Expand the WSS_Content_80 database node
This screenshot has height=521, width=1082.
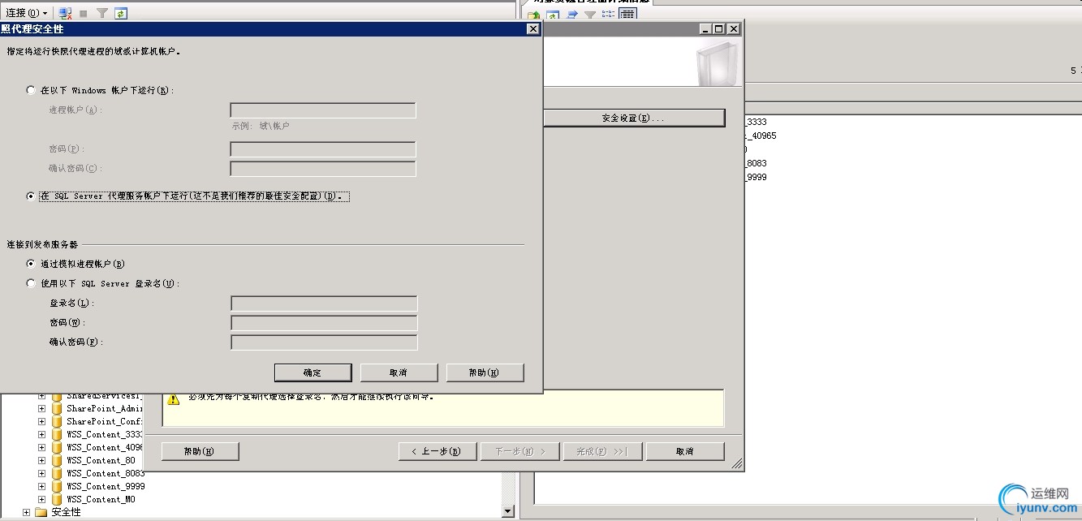point(41,460)
